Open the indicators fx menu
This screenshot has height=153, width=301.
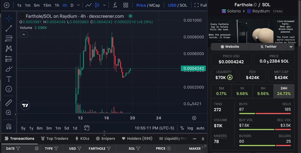(115, 5)
